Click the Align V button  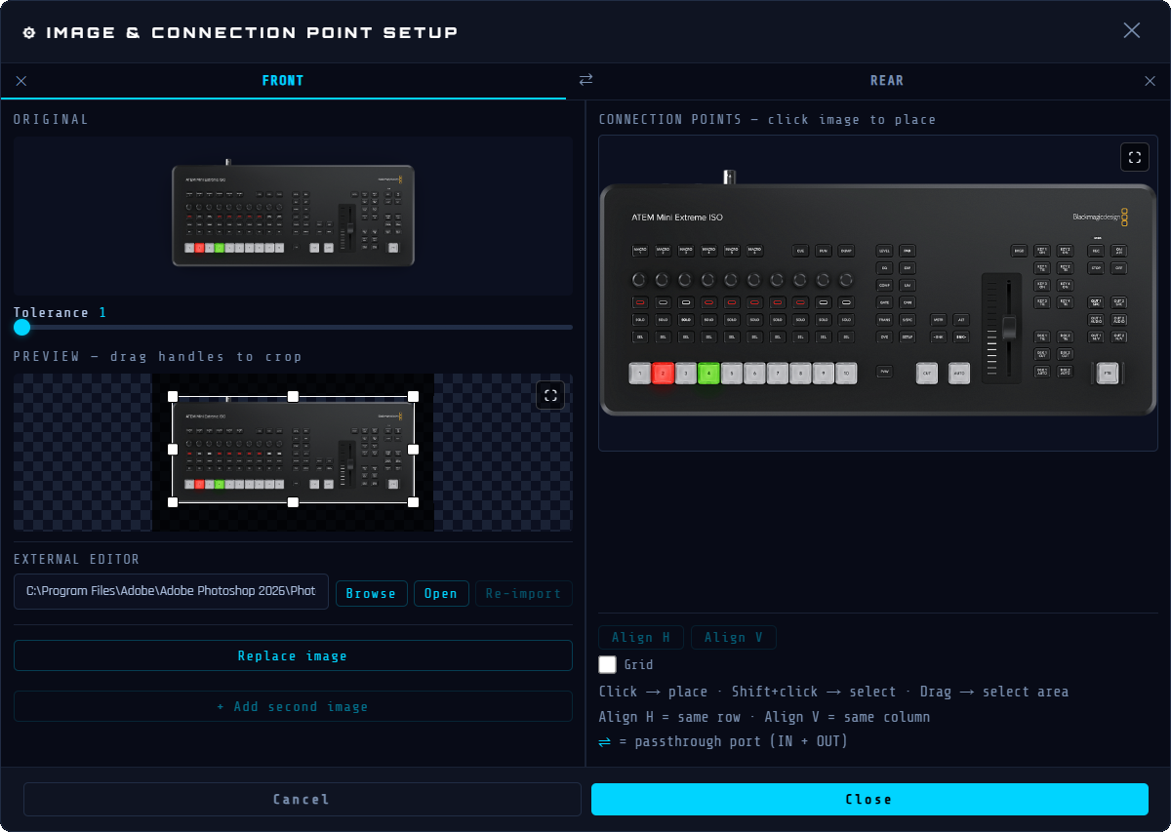point(734,638)
